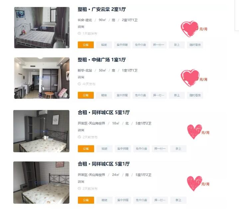Open the 合租·同祥城C区 listing with 10㎡ room
Viewport: 239px width, 210px height.
tap(104, 112)
